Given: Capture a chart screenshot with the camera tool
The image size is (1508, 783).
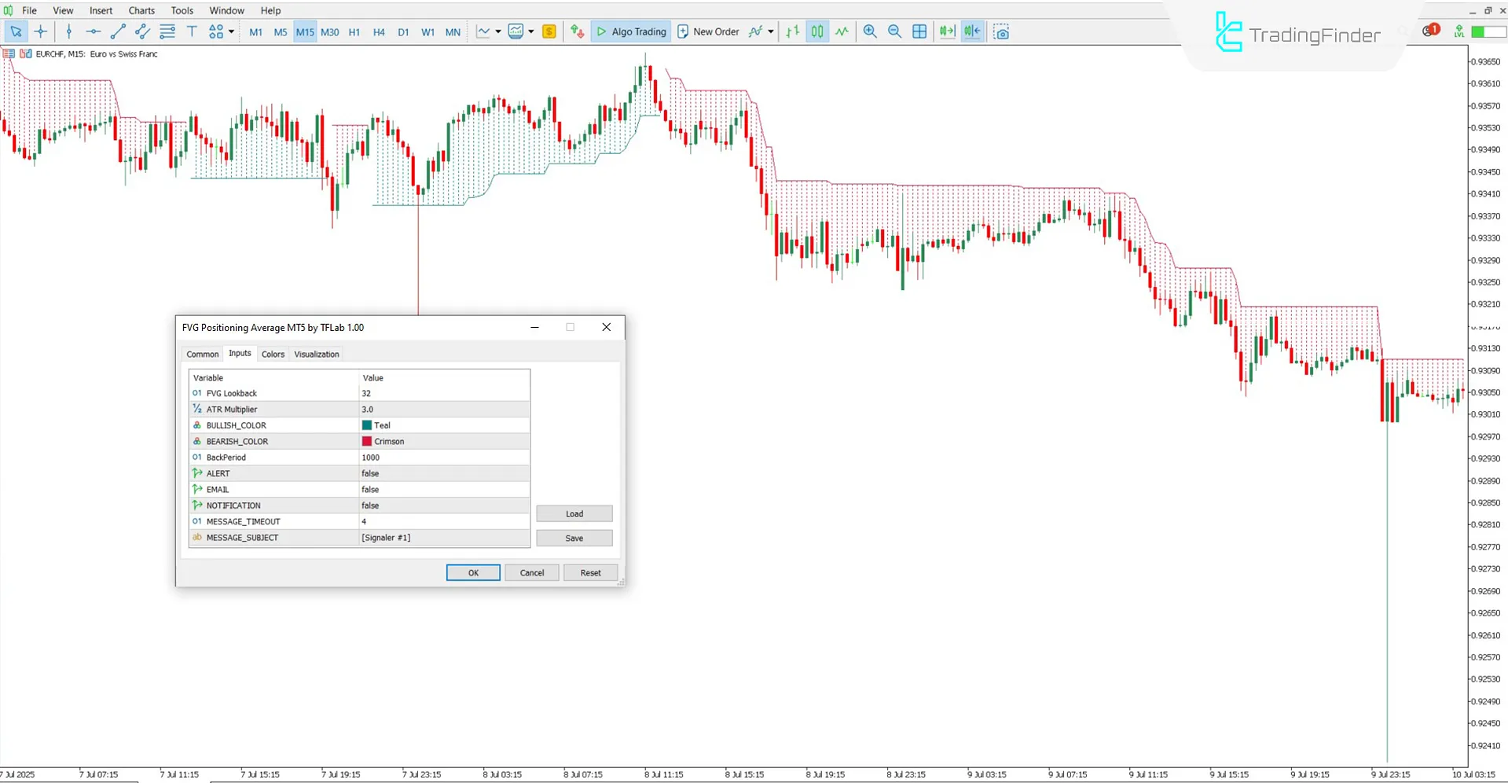Looking at the screenshot, I should tap(1001, 31).
